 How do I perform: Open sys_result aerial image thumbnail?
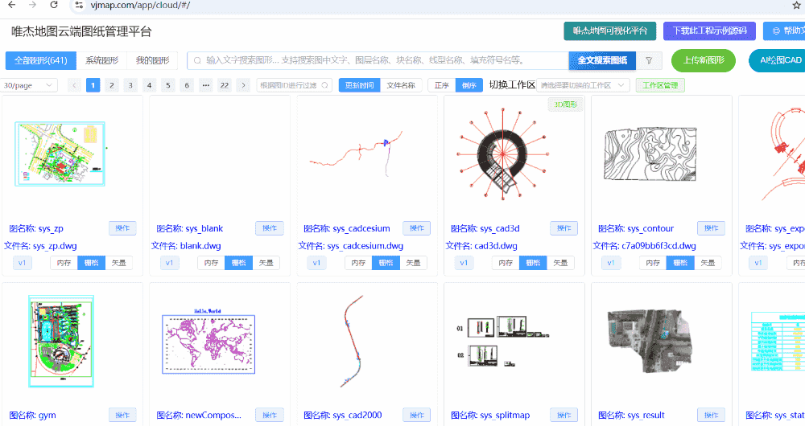650,341
